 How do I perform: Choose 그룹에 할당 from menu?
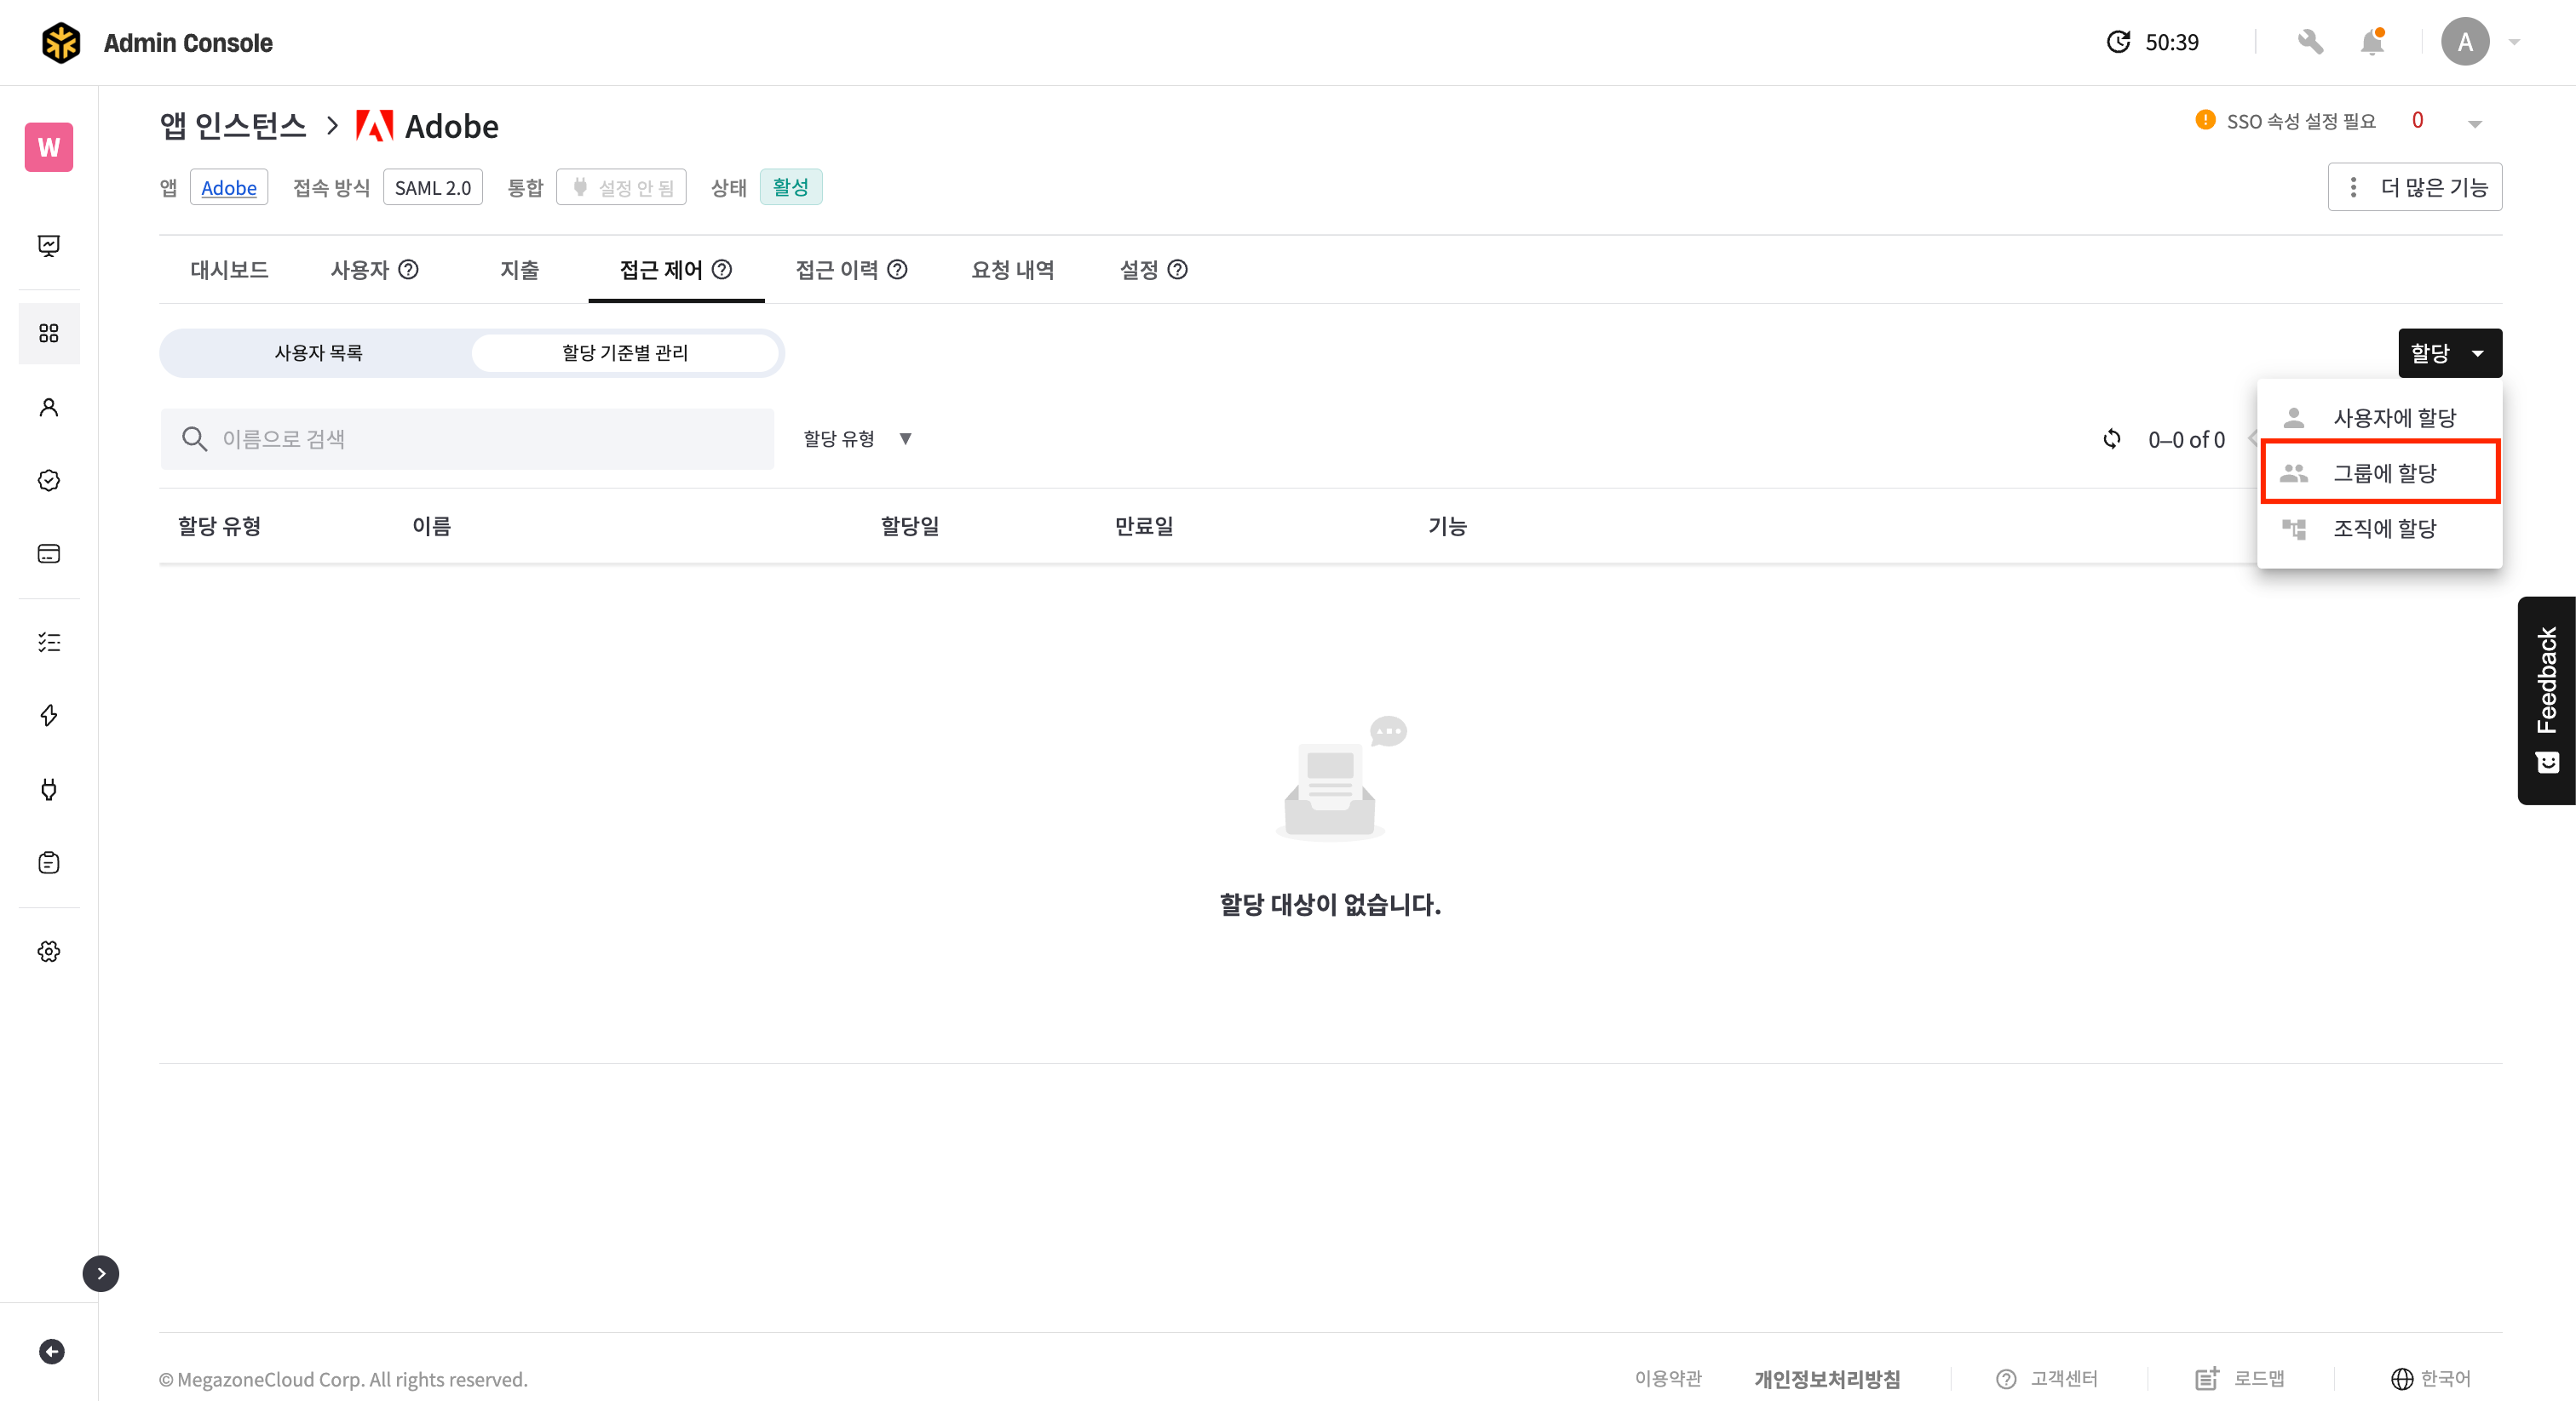[2383, 472]
